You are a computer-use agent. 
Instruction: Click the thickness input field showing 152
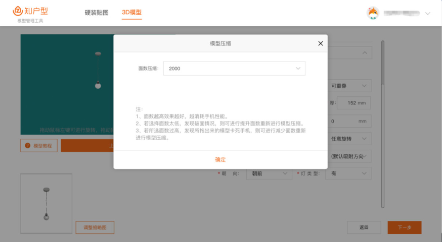[353, 103]
